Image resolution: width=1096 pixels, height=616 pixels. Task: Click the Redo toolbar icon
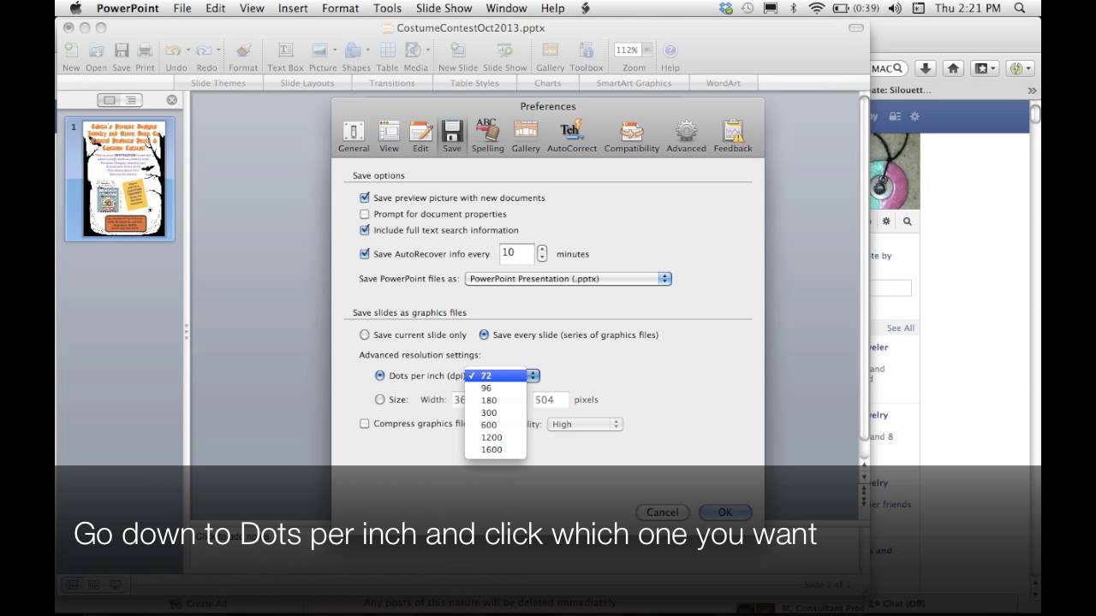[206, 56]
